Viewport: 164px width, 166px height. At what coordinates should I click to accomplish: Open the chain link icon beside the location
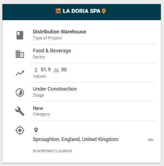point(150,140)
